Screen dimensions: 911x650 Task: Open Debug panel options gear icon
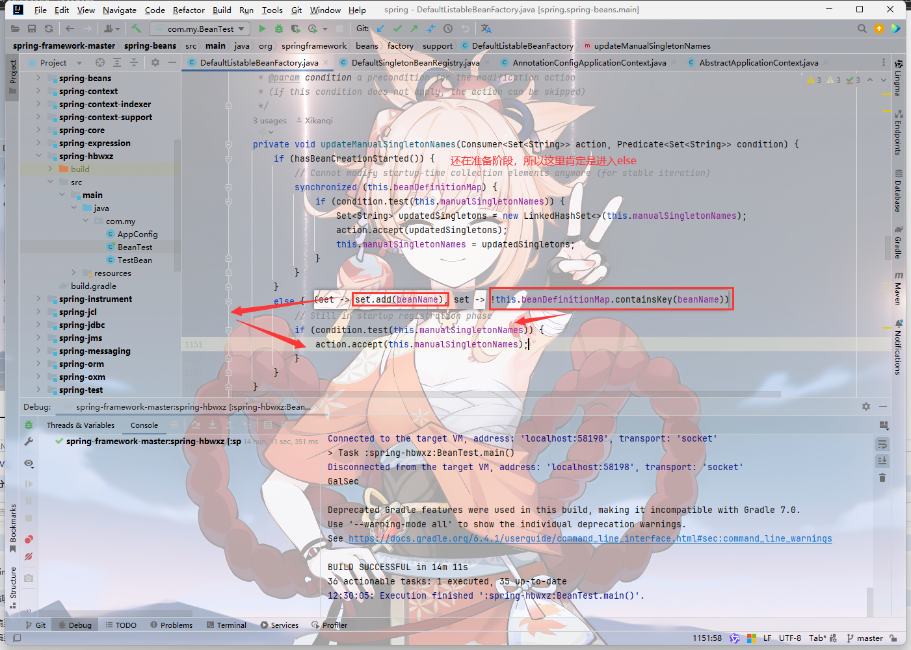pos(866,406)
